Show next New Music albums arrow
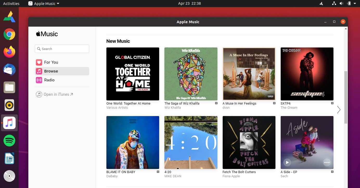This screenshot has height=188, width=360. 339,110
